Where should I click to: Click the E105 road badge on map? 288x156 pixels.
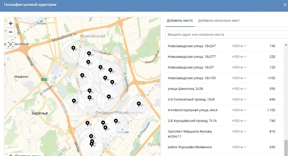tap(44, 79)
